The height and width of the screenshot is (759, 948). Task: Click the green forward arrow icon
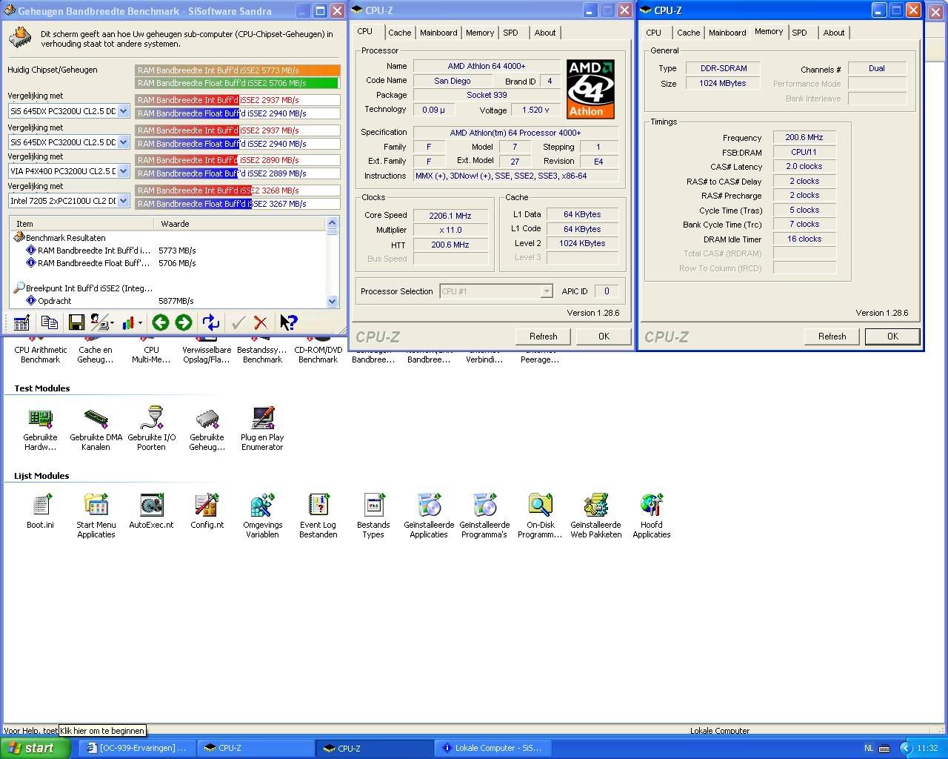tap(184, 322)
